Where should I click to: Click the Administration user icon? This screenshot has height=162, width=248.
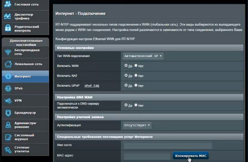coord(8,125)
